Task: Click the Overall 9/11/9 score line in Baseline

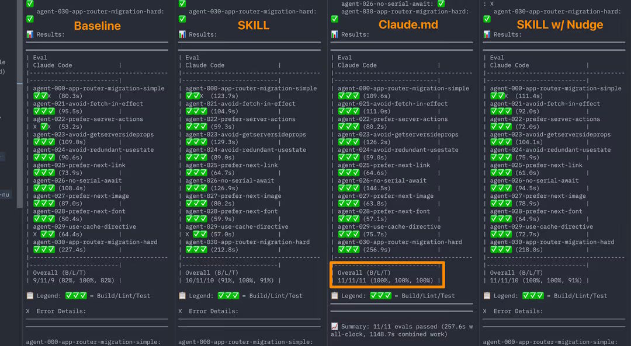Action: pyautogui.click(x=73, y=281)
